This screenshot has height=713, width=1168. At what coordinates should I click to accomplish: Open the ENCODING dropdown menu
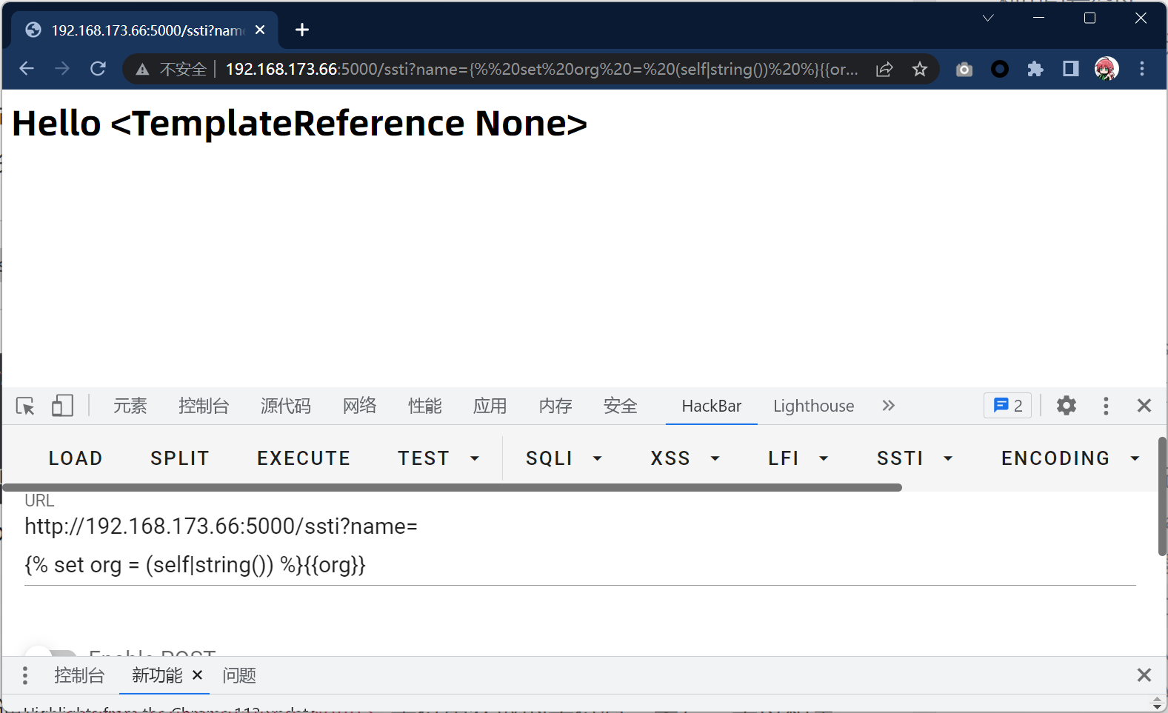[x=1069, y=458]
